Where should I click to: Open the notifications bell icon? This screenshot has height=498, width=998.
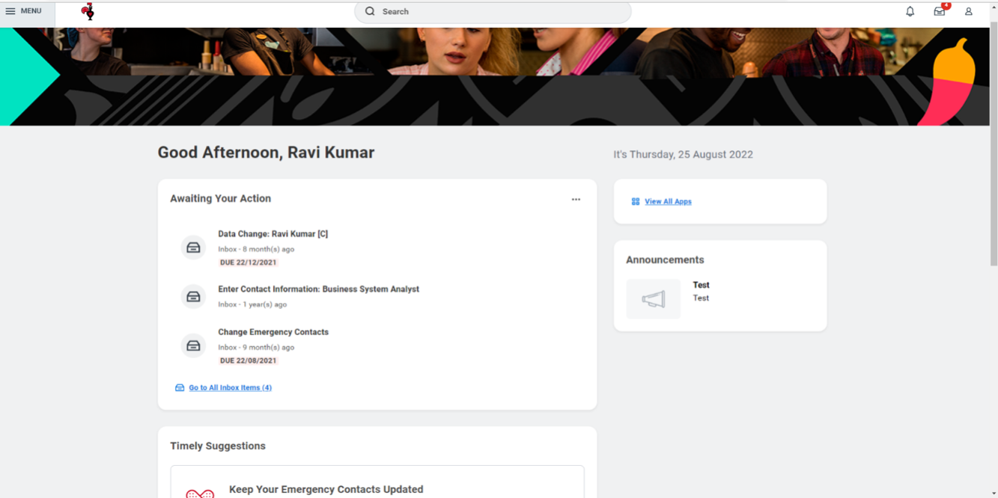click(x=910, y=11)
